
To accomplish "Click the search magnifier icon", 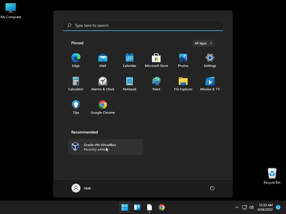I will click(69, 25).
